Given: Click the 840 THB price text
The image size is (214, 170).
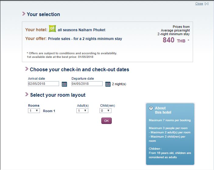Looking at the screenshot, I should point(174,40).
